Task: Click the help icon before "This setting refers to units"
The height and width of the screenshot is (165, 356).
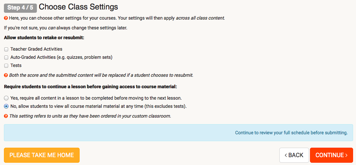Action: (x=6, y=116)
